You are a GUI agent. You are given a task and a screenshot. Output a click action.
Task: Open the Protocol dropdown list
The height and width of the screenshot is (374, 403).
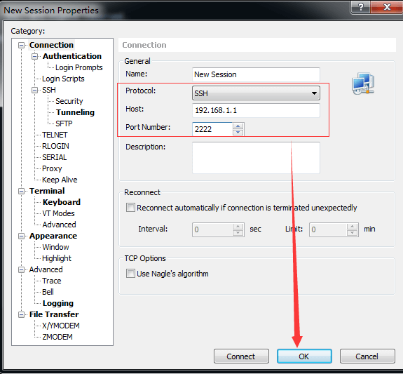click(x=256, y=93)
